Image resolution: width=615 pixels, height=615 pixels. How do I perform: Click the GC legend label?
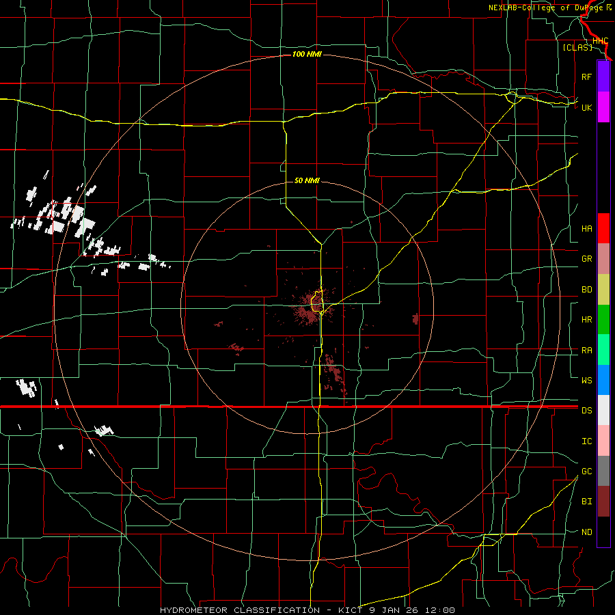pos(586,471)
